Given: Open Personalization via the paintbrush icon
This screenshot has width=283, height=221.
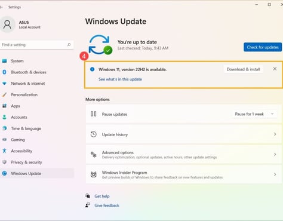Looking at the screenshot, I should point(4,94).
